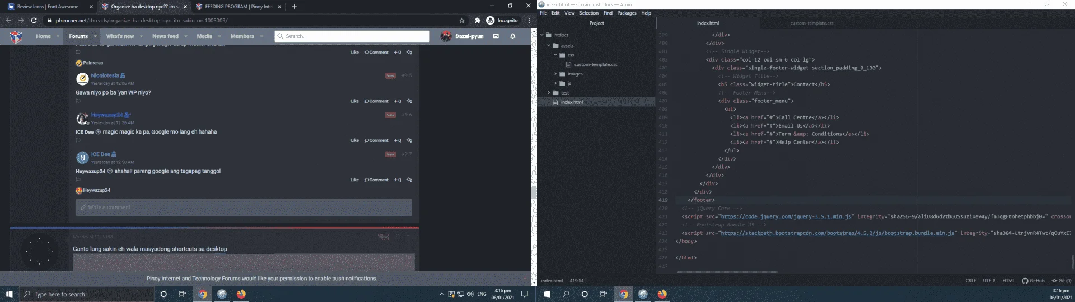Viewport: 1075px width, 302px height.
Task: Open volume control in system tray
Action: (470, 294)
